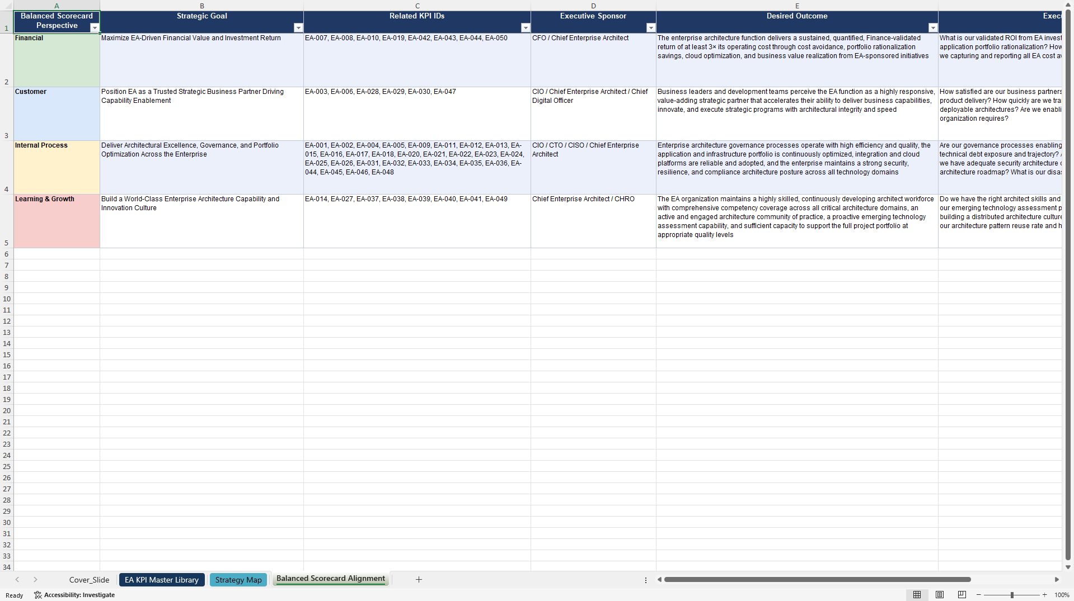Open filter dropdown for Related KPI IDs
The width and height of the screenshot is (1074, 601).
click(x=526, y=28)
